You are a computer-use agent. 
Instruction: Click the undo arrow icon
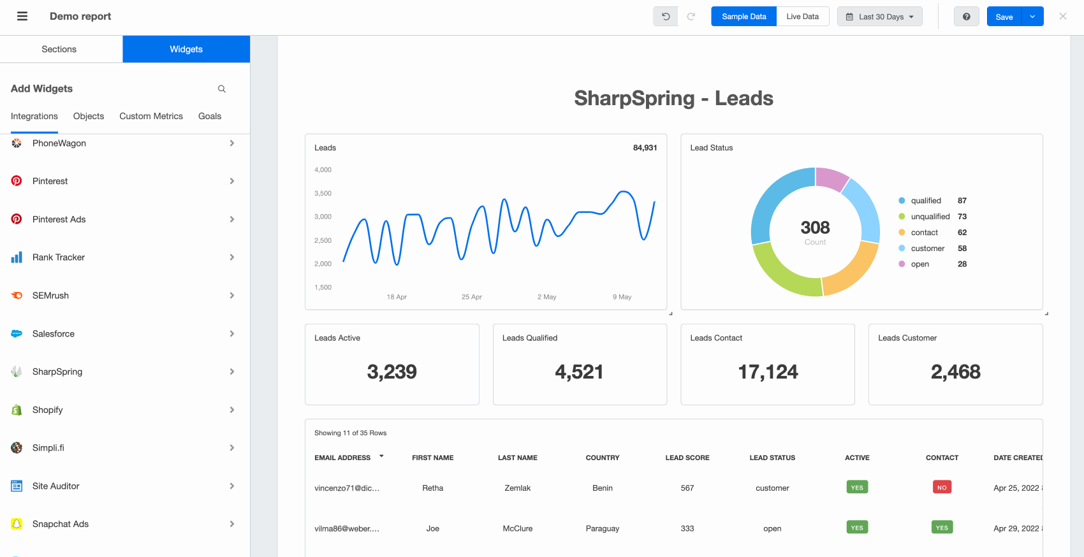point(666,17)
